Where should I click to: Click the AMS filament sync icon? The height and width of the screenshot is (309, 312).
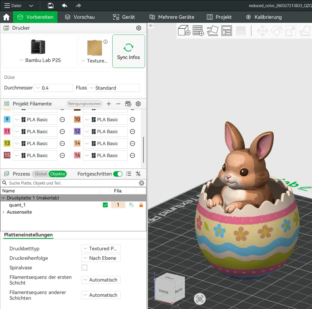pos(128,104)
